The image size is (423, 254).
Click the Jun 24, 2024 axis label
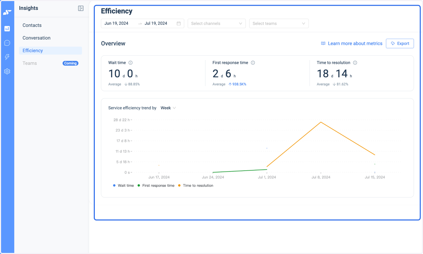pyautogui.click(x=213, y=177)
